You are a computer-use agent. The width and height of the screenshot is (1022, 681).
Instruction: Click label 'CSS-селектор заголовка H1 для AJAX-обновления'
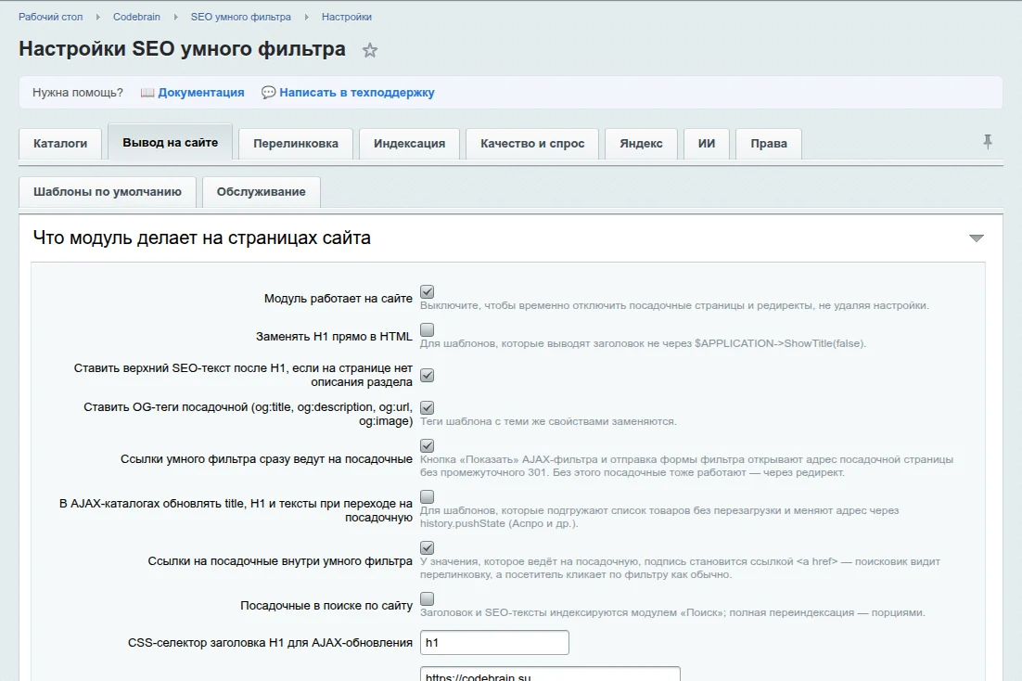click(x=270, y=643)
